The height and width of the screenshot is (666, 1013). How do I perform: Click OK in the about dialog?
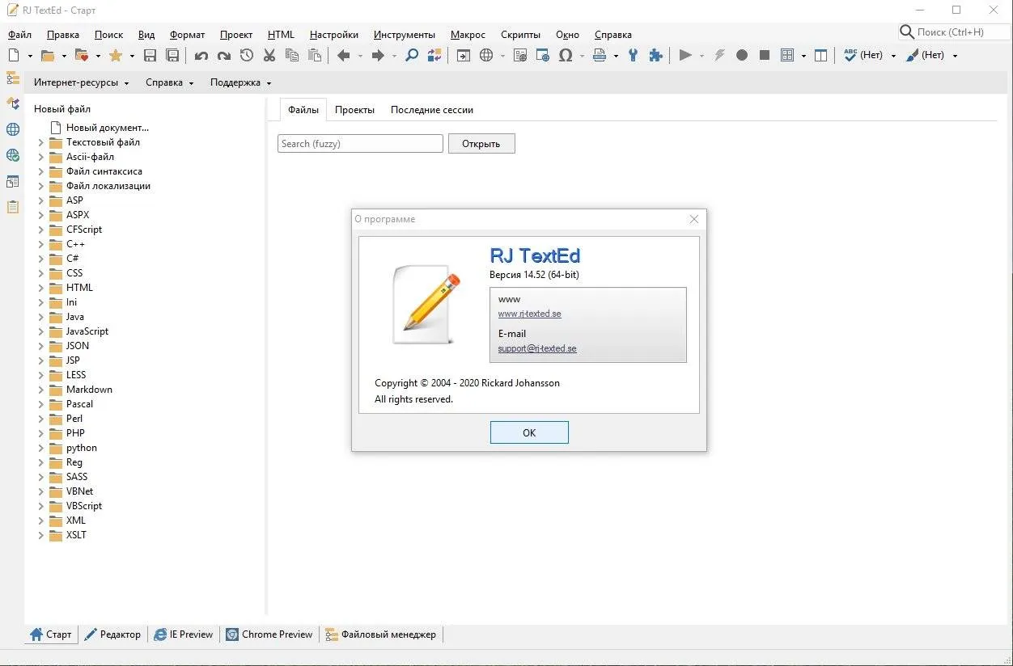coord(529,432)
